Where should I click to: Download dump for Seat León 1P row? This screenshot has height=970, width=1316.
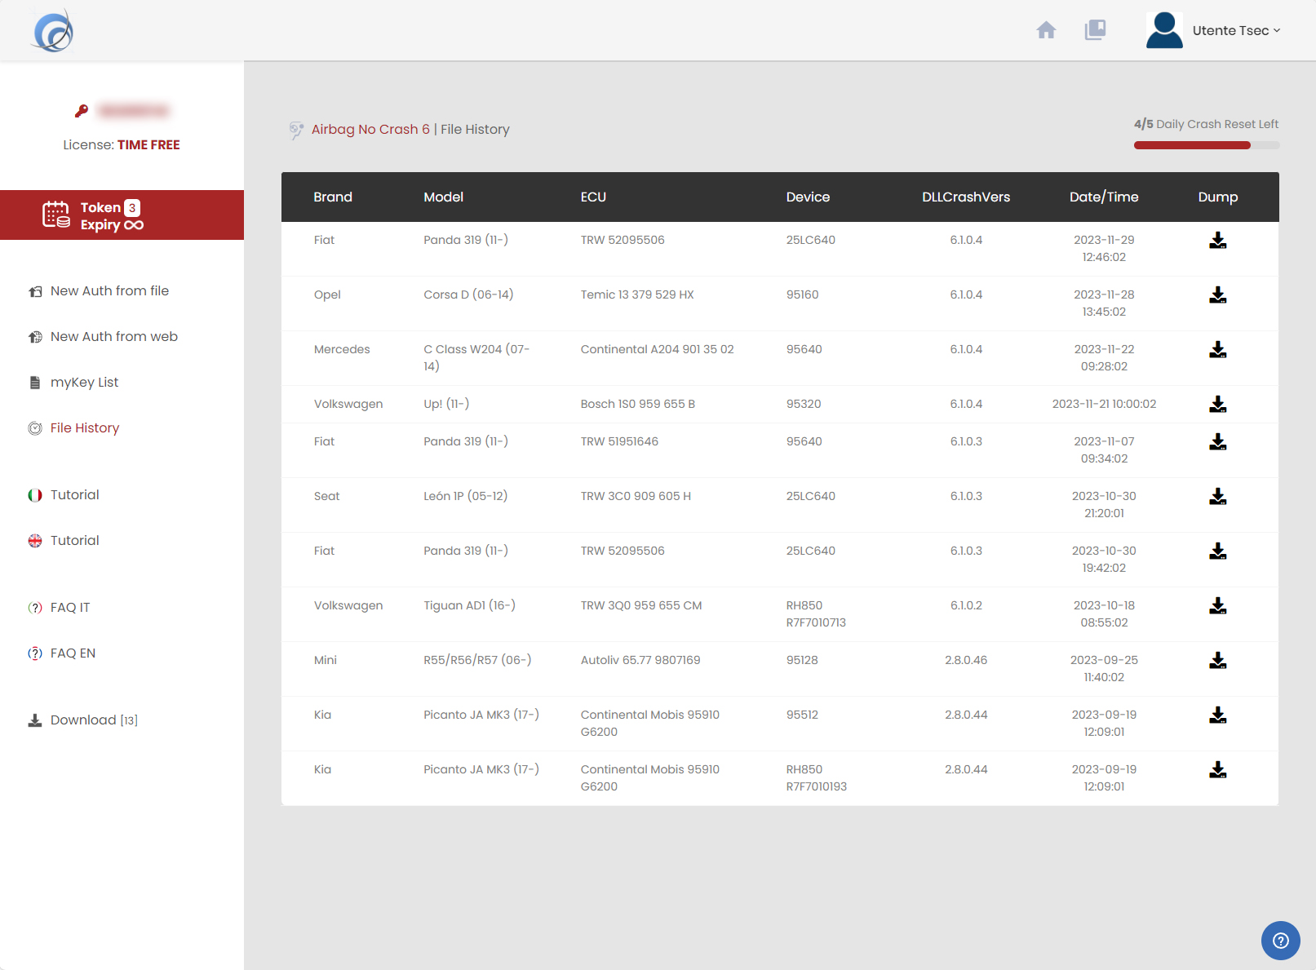[x=1217, y=497]
